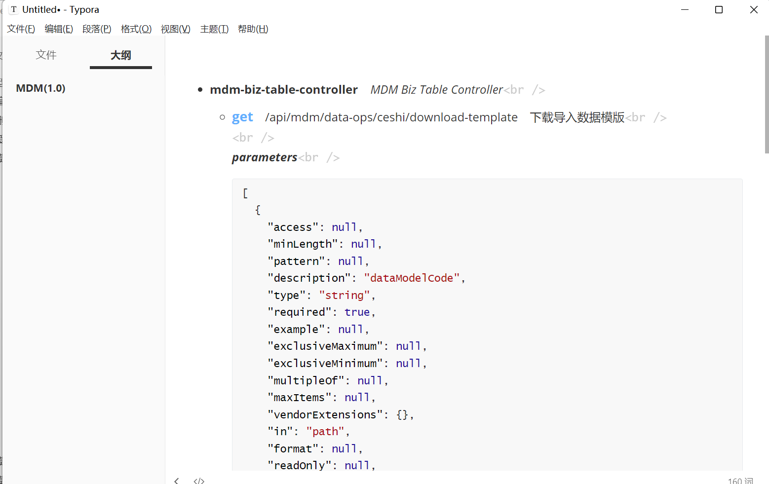Open the 格式(O) menu

pyautogui.click(x=136, y=29)
